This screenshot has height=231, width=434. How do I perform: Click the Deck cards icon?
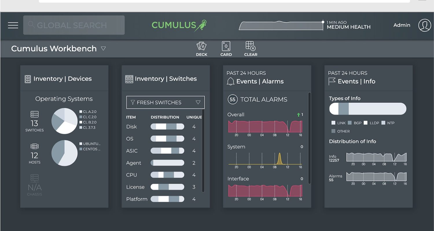(x=201, y=46)
